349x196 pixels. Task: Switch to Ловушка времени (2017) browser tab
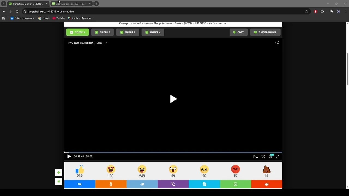coord(71,4)
